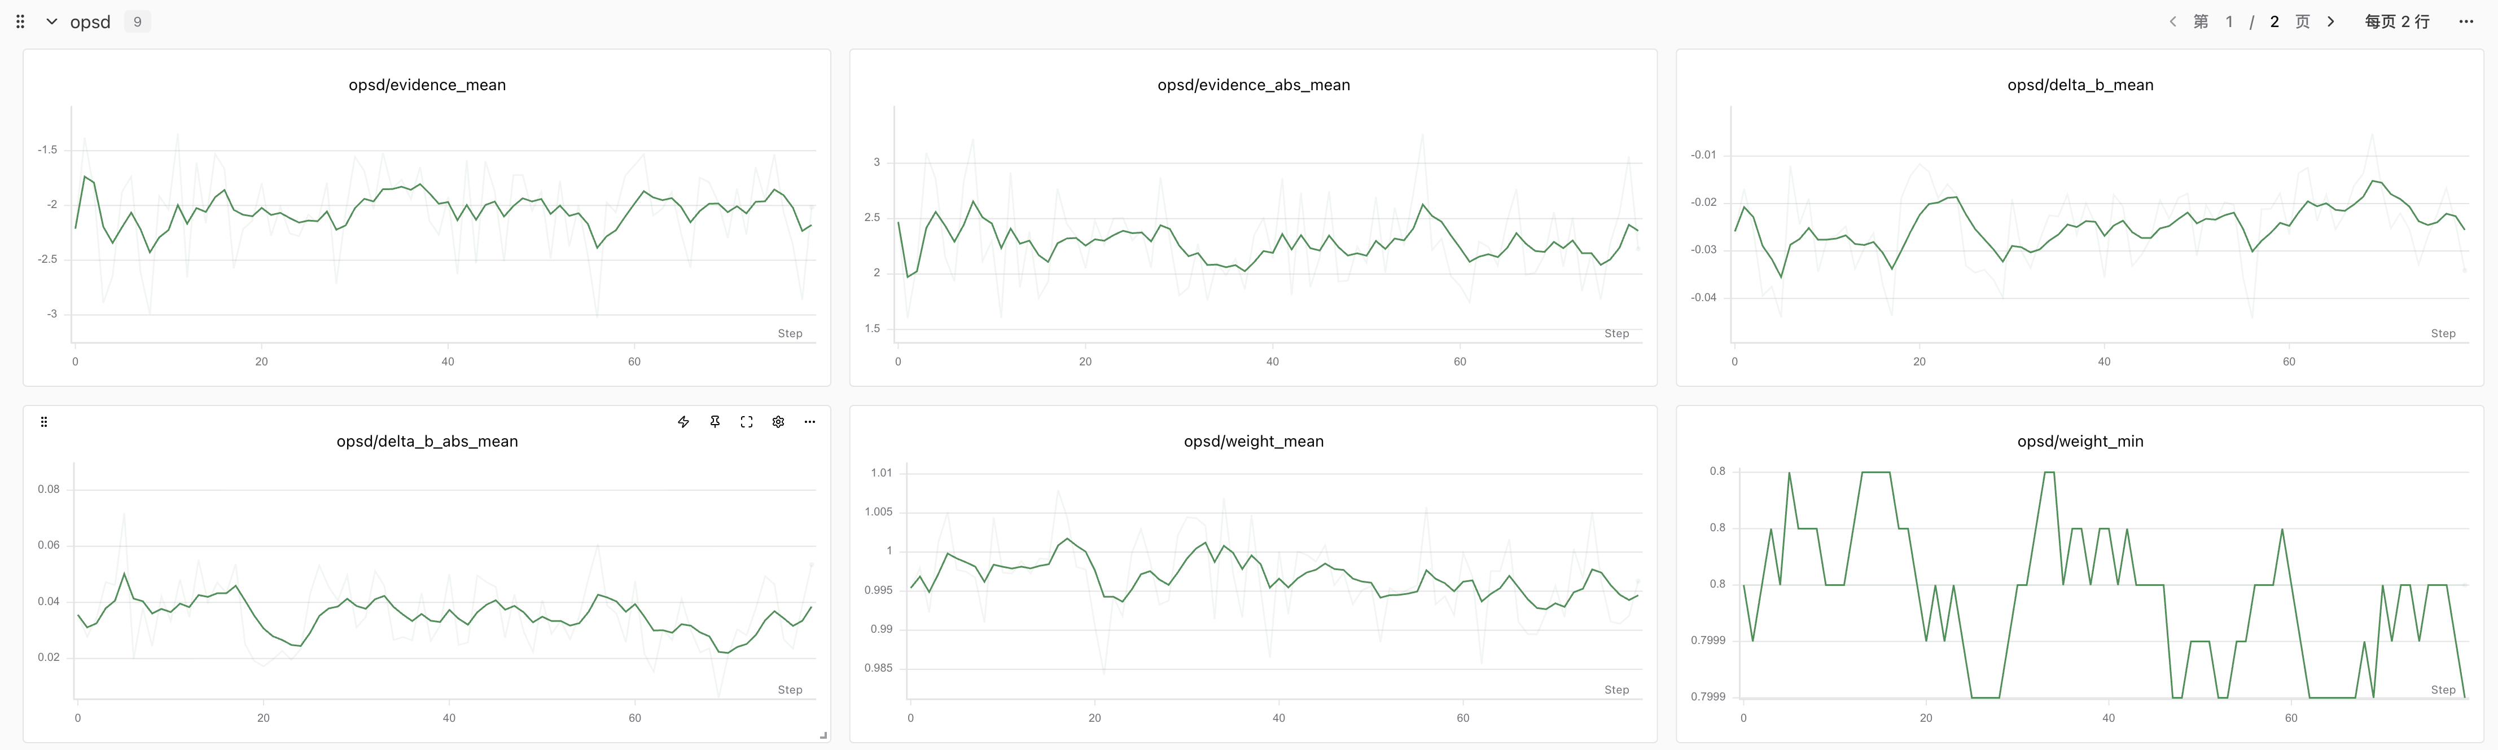The image size is (2498, 750).
Task: Click the total pages number 2
Action: click(x=2275, y=21)
